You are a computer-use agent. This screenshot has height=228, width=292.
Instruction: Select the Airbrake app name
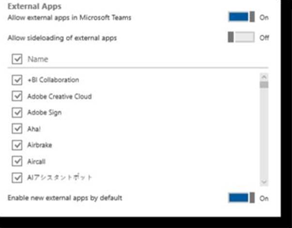(40, 145)
